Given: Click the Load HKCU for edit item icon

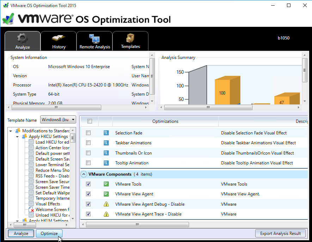Looking at the screenshot, I should click(31, 142).
